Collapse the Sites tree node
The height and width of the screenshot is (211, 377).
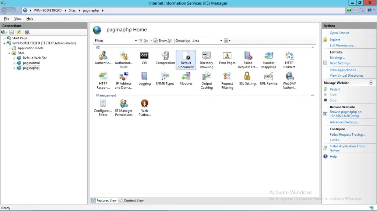tap(9, 53)
